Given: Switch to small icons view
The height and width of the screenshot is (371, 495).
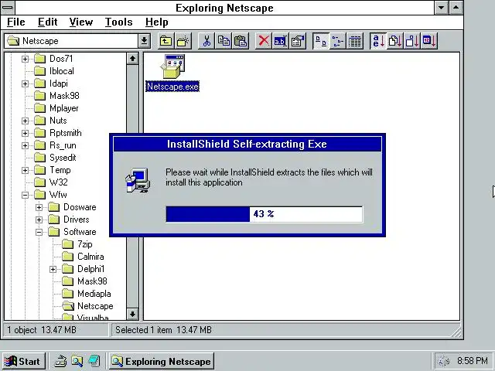Looking at the screenshot, I should (x=338, y=41).
